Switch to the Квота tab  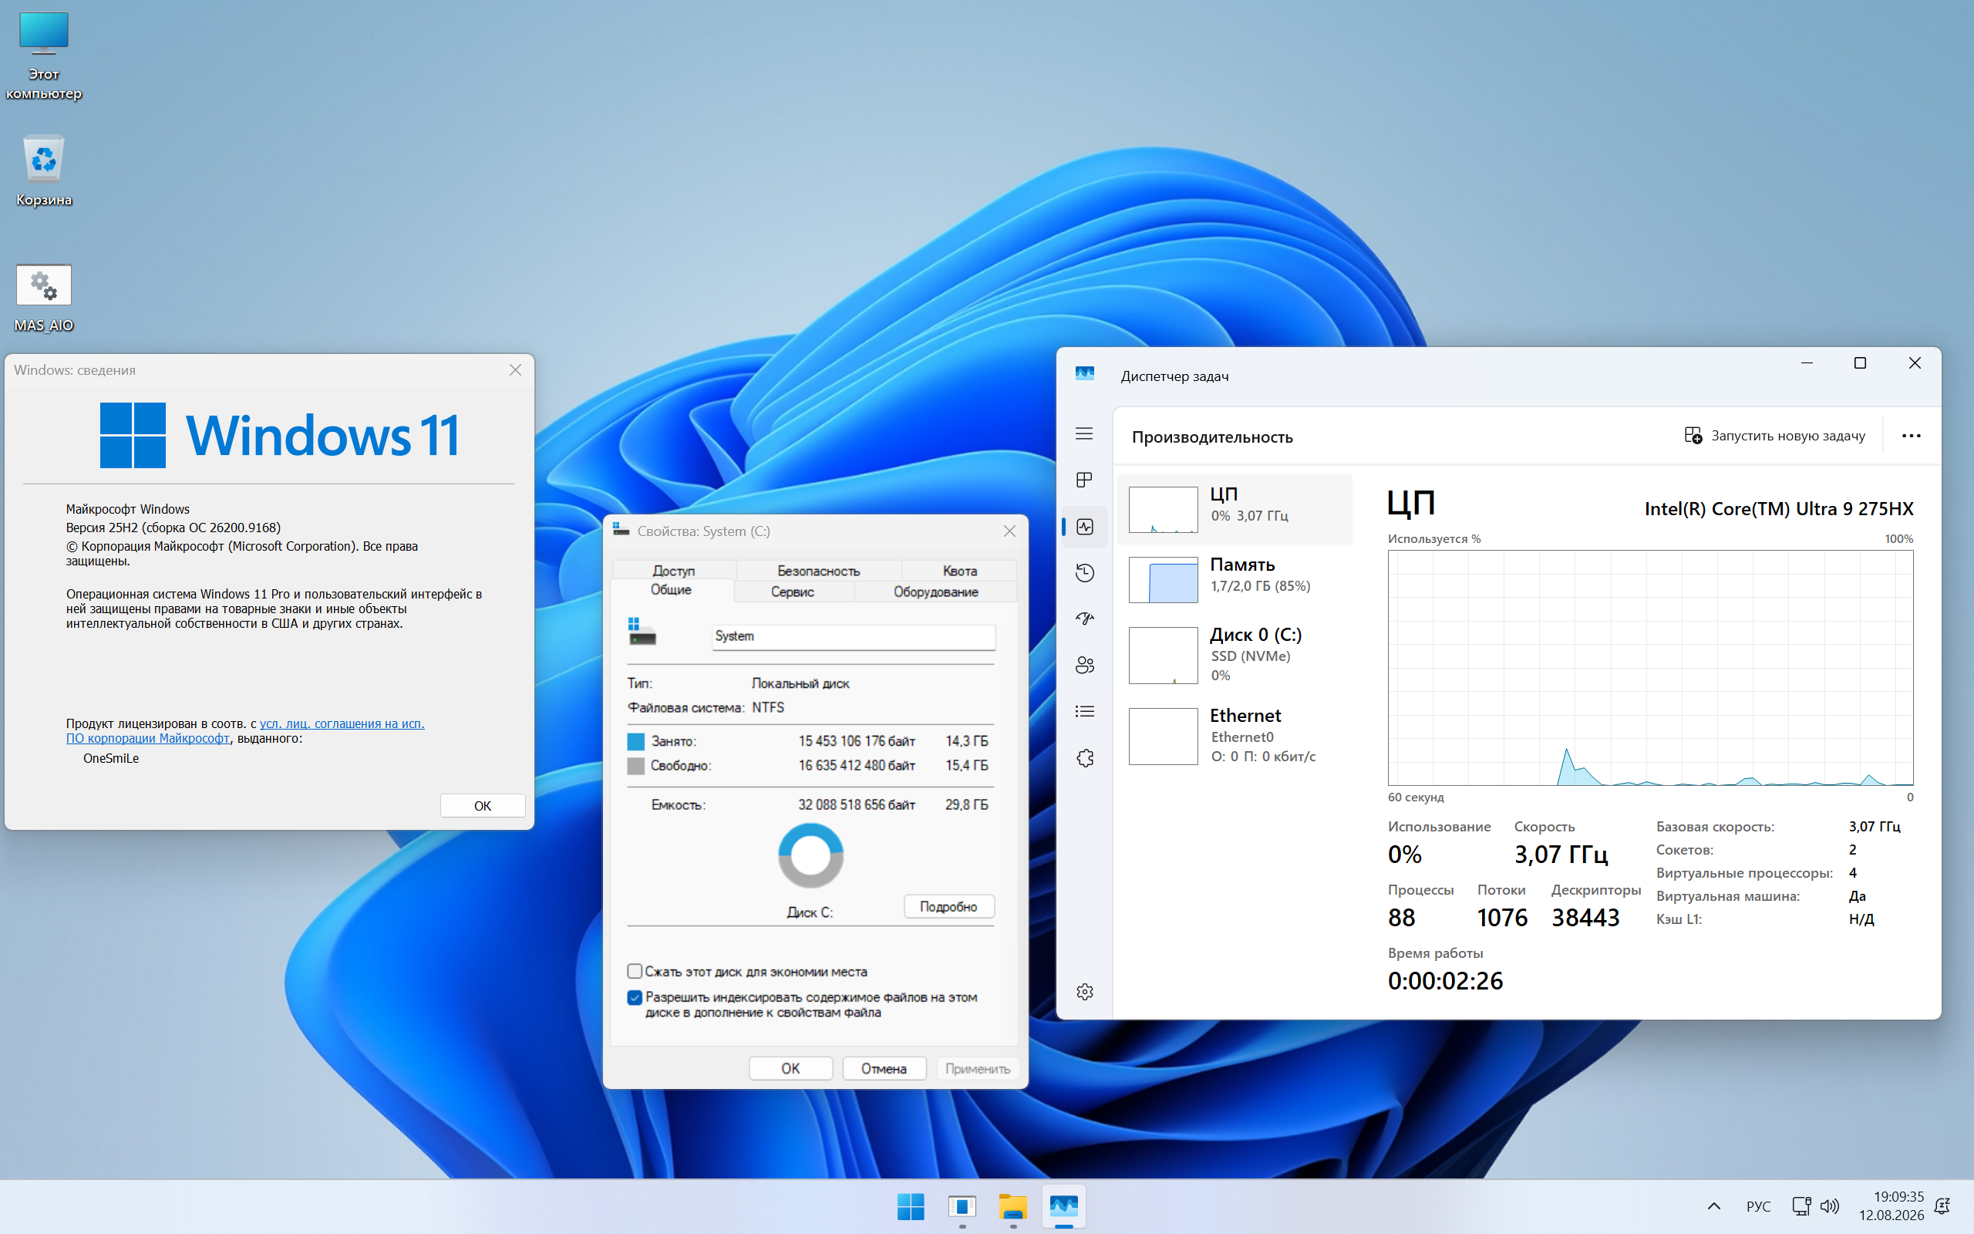pos(959,571)
